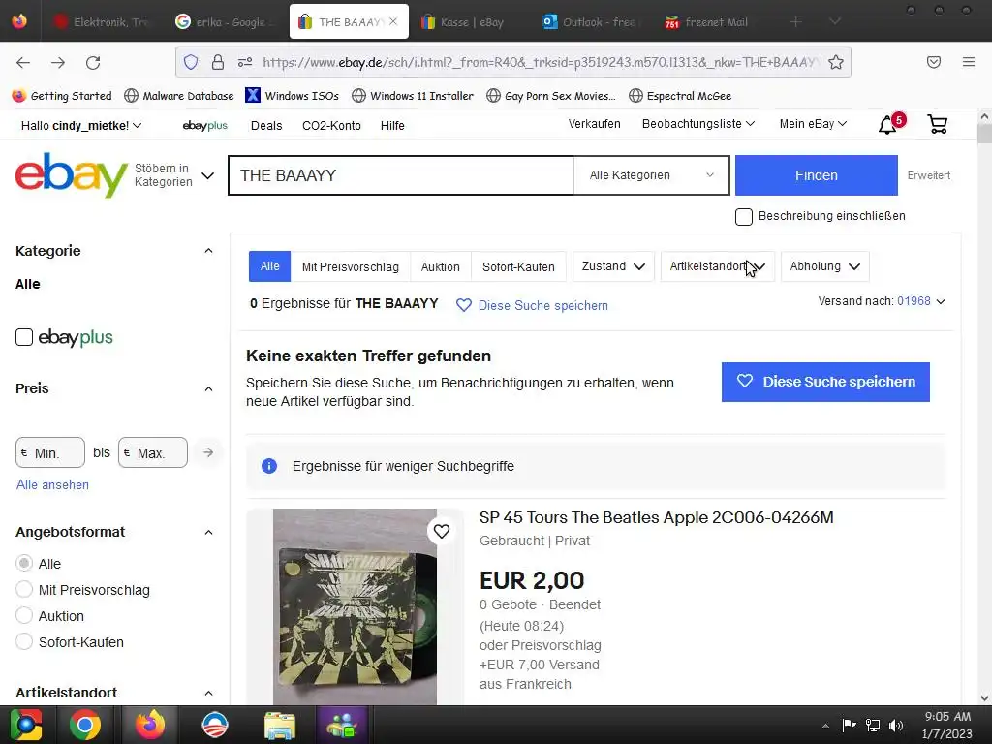Image resolution: width=992 pixels, height=744 pixels.
Task: Close the THE BAAAYY browser tab
Action: coord(393,21)
